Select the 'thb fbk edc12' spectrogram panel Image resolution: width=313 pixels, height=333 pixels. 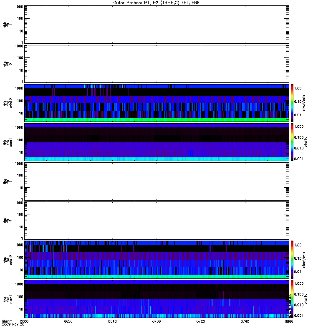click(156, 103)
